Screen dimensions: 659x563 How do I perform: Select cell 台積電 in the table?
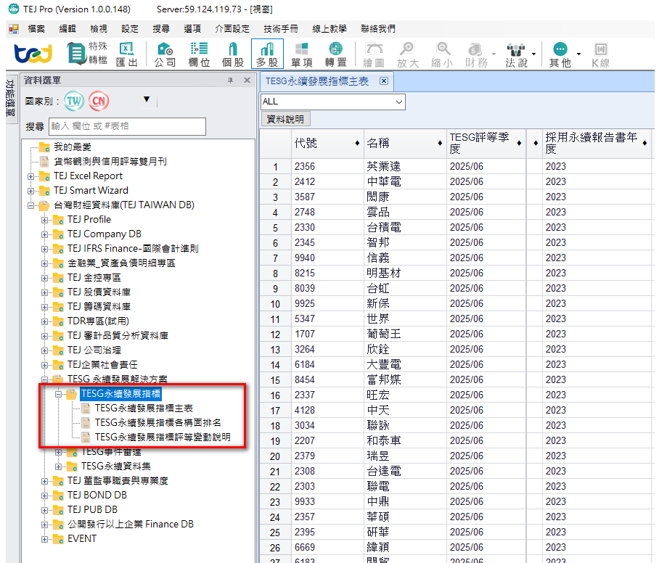[x=405, y=228]
